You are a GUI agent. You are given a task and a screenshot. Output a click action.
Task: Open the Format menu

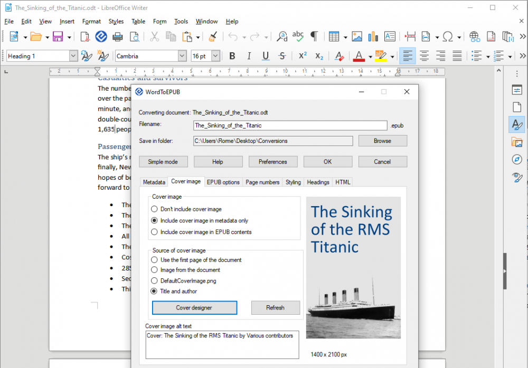point(91,21)
